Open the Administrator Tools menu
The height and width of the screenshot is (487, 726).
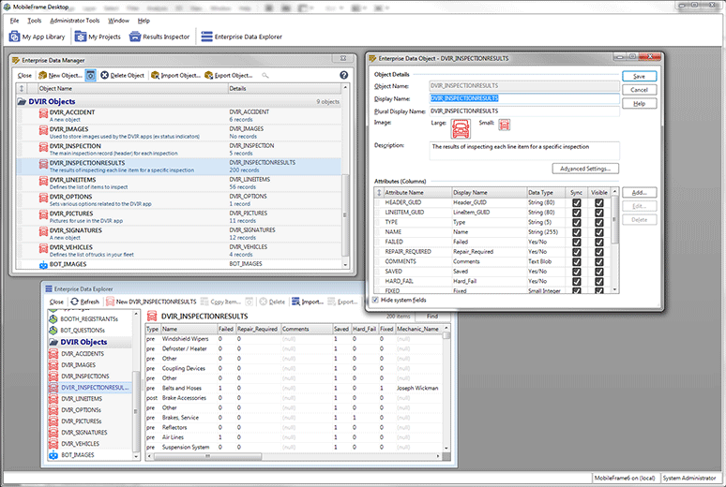tap(74, 21)
